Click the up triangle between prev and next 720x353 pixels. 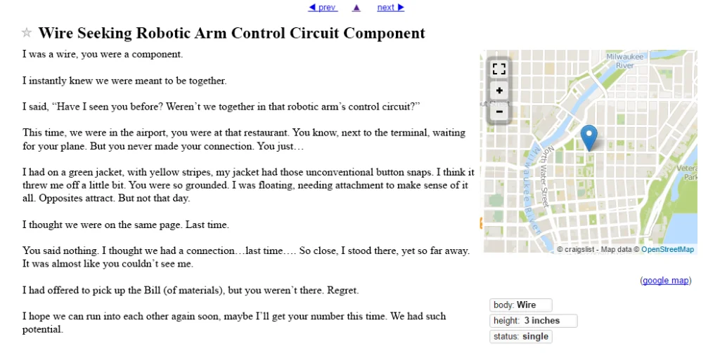coord(356,8)
